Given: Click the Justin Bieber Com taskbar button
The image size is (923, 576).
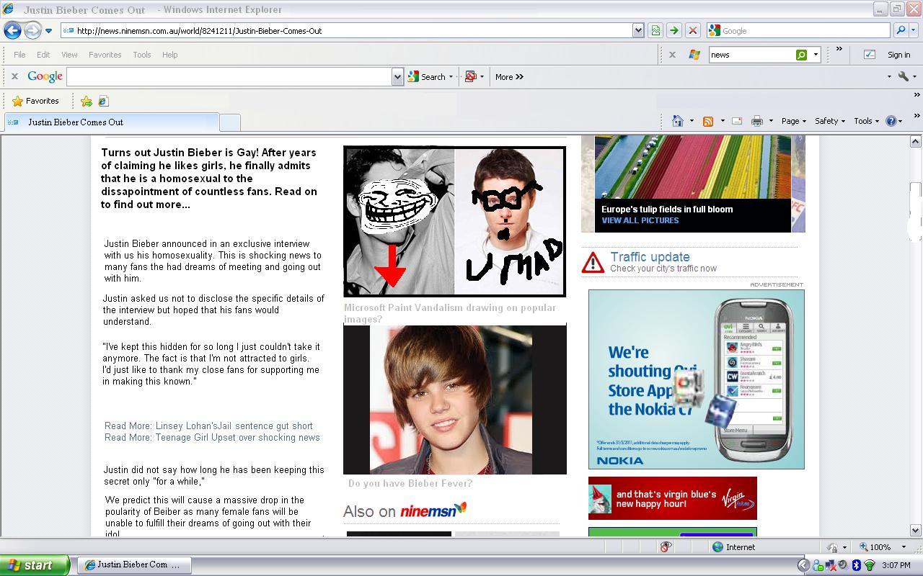Looking at the screenshot, I should [134, 564].
